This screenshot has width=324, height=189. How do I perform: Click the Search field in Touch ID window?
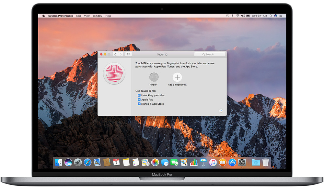210,54
